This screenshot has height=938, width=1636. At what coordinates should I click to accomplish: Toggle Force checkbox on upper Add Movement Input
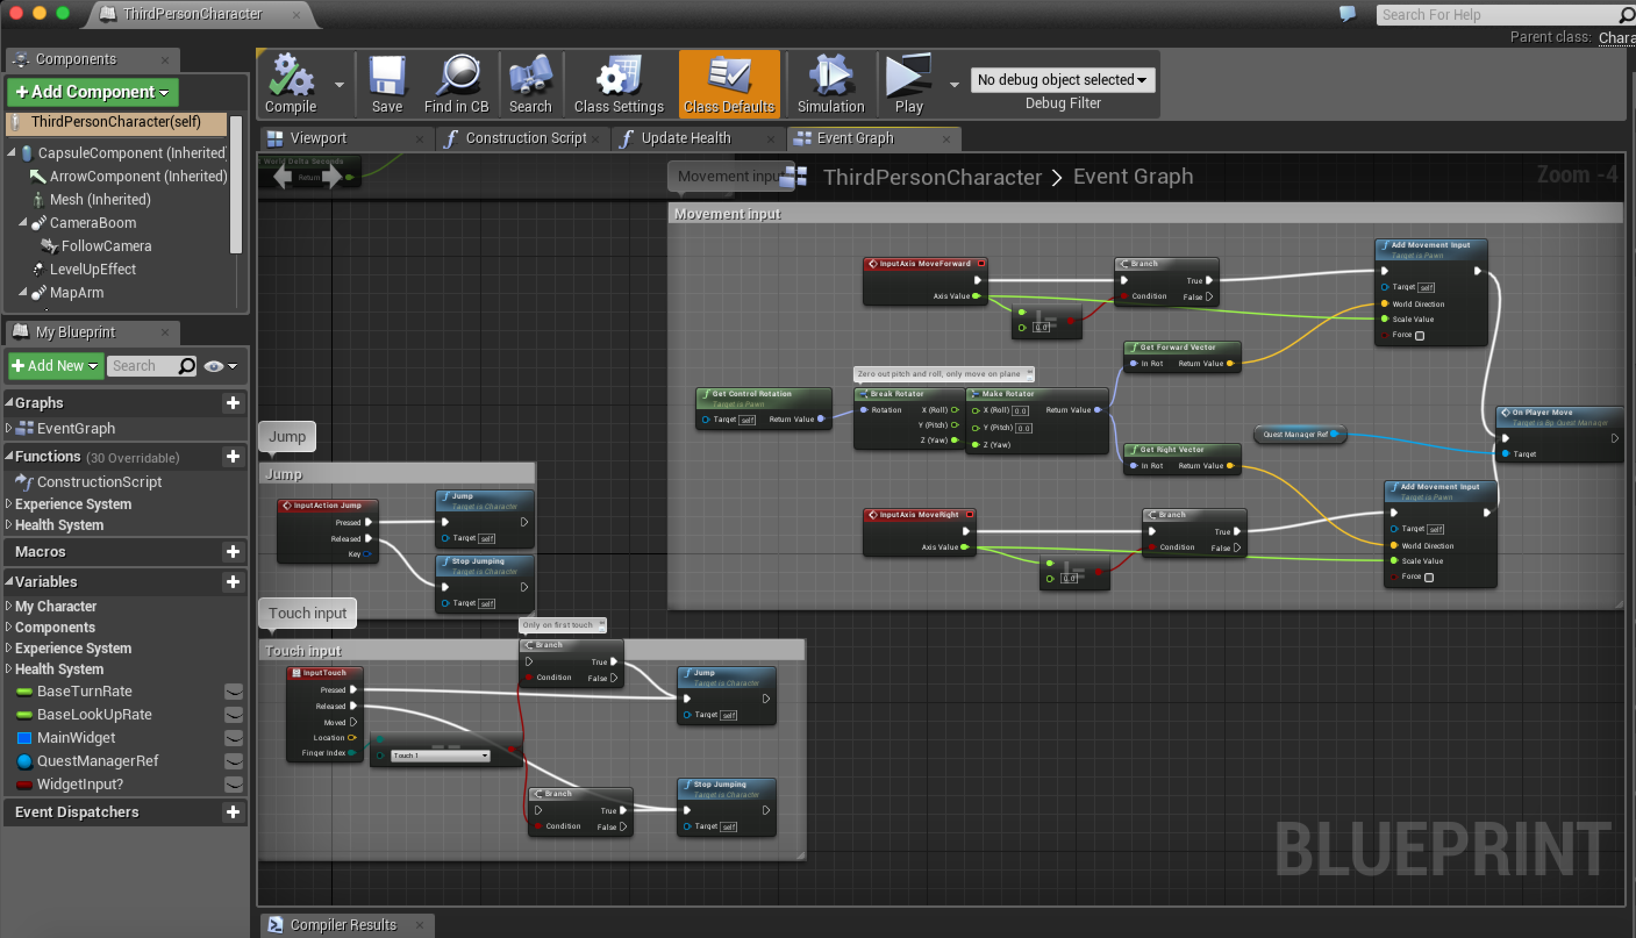[1420, 336]
